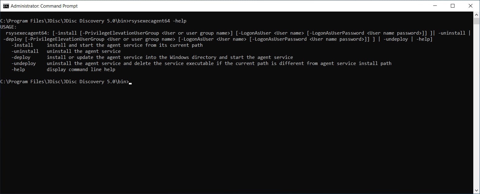Screen dimensions: 480x194
Task: Click the scrollbar down arrow
Action: click(x=476, y=191)
